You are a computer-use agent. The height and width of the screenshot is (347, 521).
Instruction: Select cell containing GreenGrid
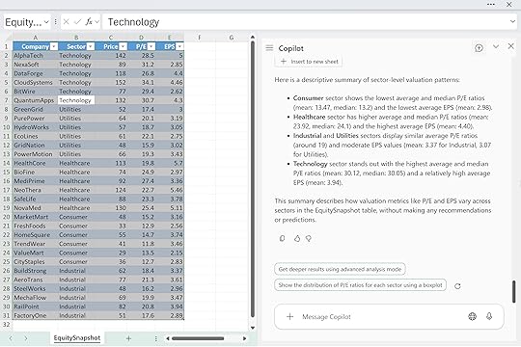tap(36, 109)
